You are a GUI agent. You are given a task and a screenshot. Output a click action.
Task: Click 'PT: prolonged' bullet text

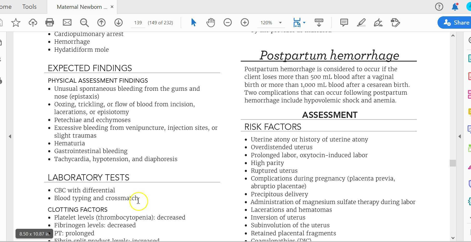(x=74, y=233)
